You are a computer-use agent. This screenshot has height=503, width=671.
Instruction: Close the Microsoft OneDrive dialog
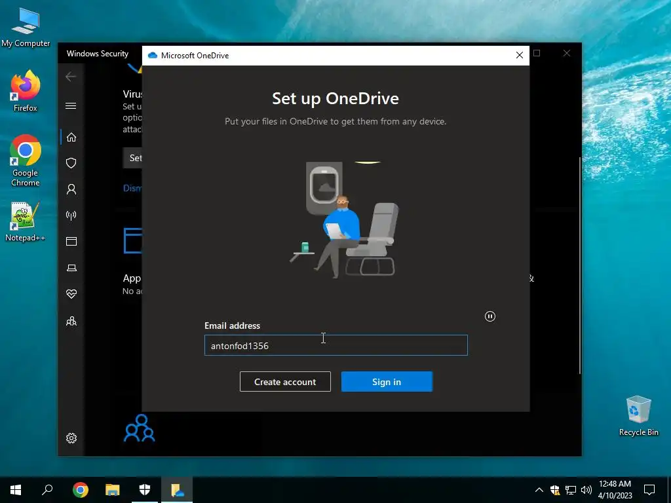520,55
